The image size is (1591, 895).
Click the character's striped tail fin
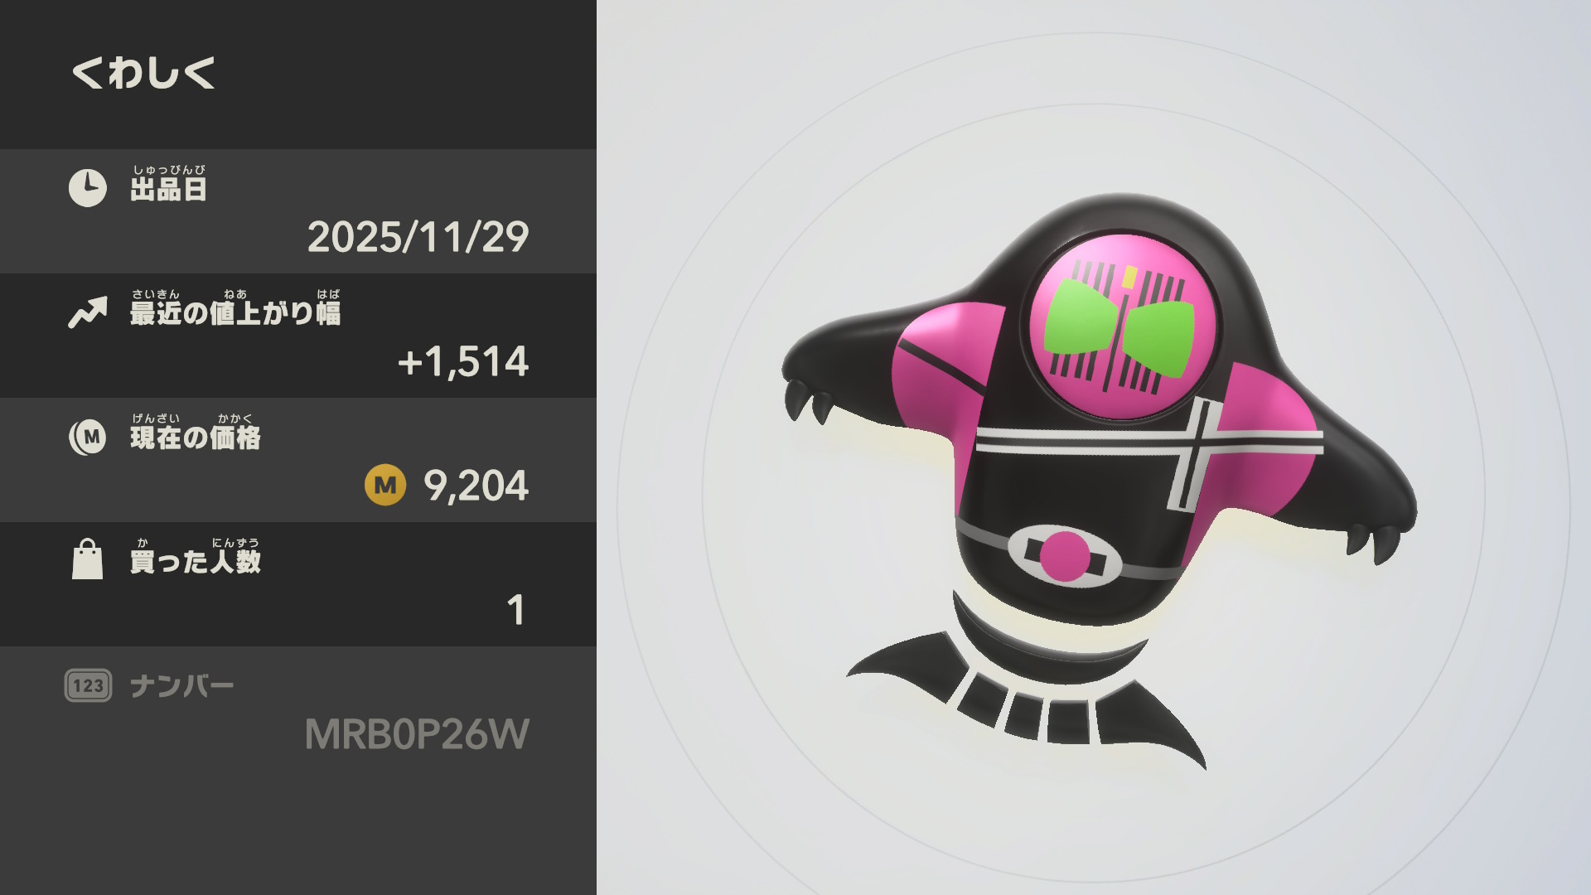(x=1028, y=698)
